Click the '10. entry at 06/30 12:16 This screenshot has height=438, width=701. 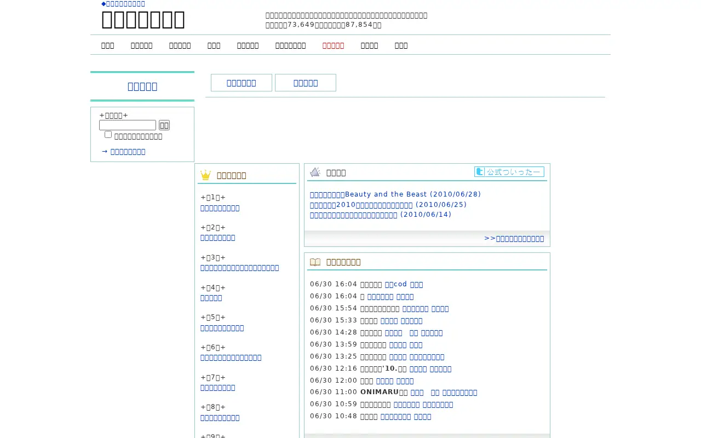coord(383,368)
